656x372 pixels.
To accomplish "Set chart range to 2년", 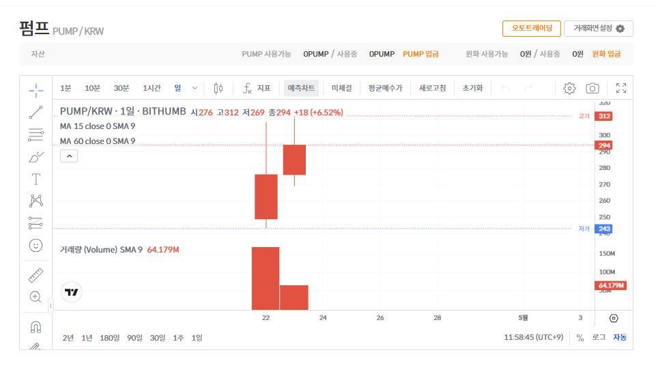I will [68, 338].
